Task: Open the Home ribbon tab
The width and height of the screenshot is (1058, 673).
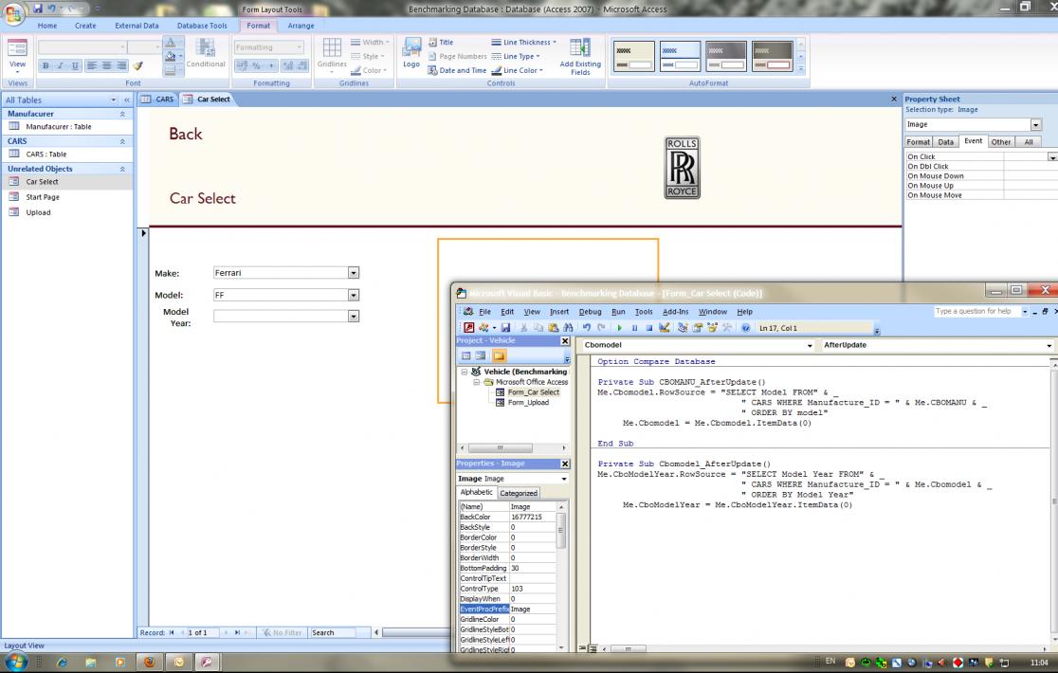Action: 47,26
